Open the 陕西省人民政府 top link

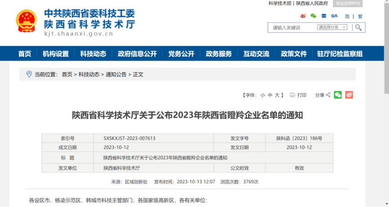coord(312,3)
